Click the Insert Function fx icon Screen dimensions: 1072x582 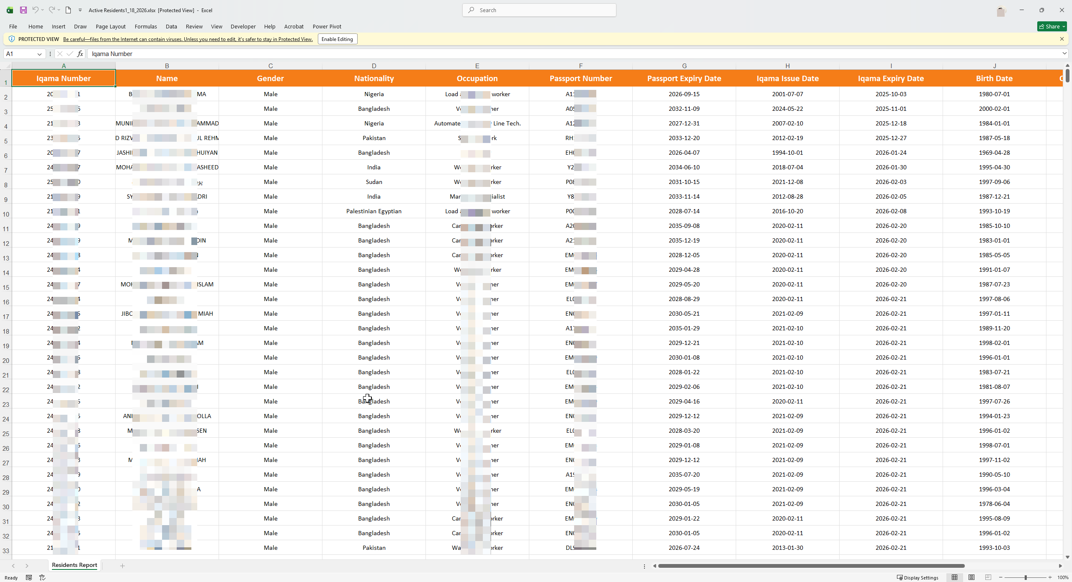[x=80, y=54]
